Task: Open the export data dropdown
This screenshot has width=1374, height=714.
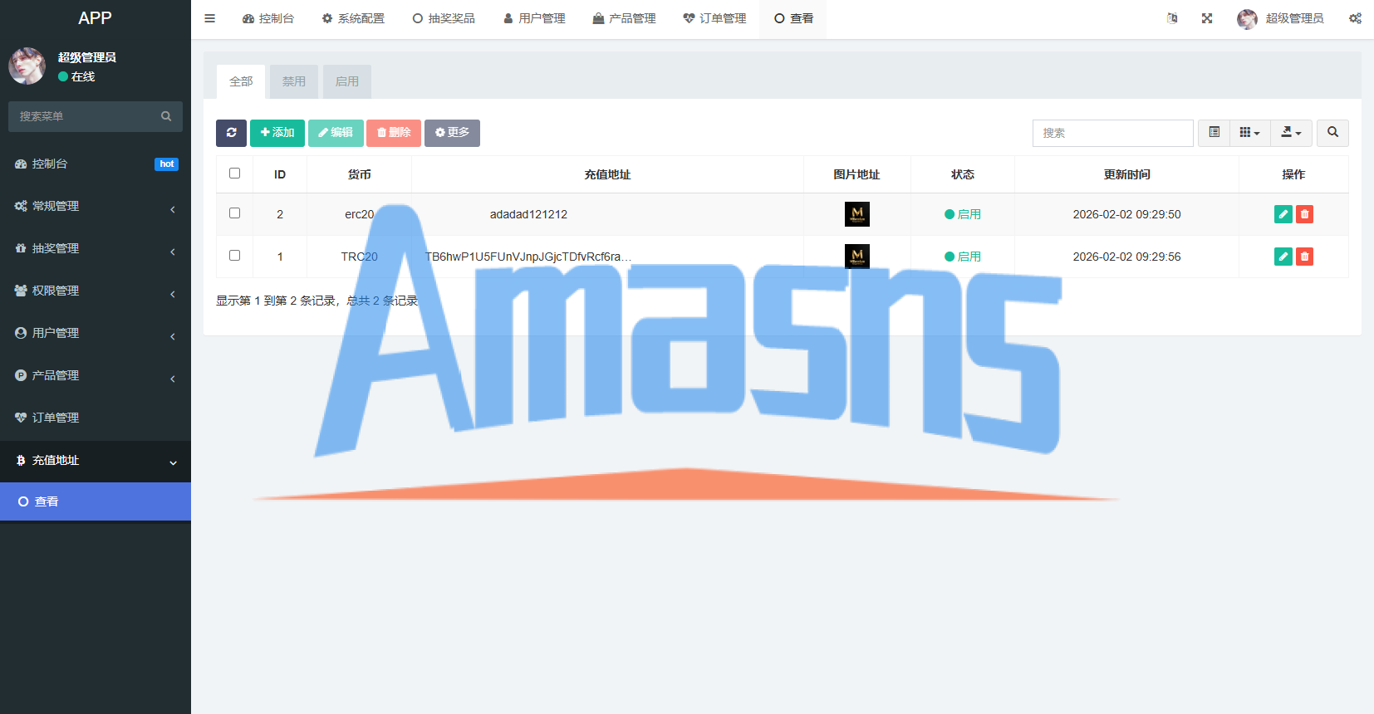Action: (x=1291, y=133)
